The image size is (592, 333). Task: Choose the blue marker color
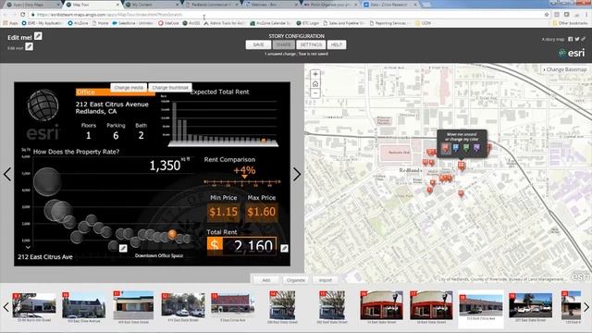click(x=456, y=148)
